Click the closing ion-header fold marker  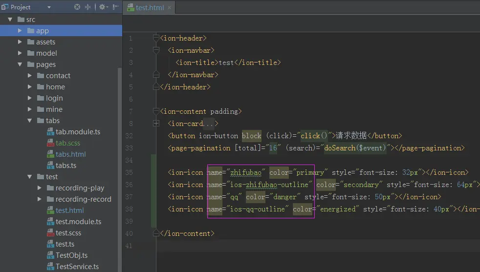pyautogui.click(x=156, y=87)
